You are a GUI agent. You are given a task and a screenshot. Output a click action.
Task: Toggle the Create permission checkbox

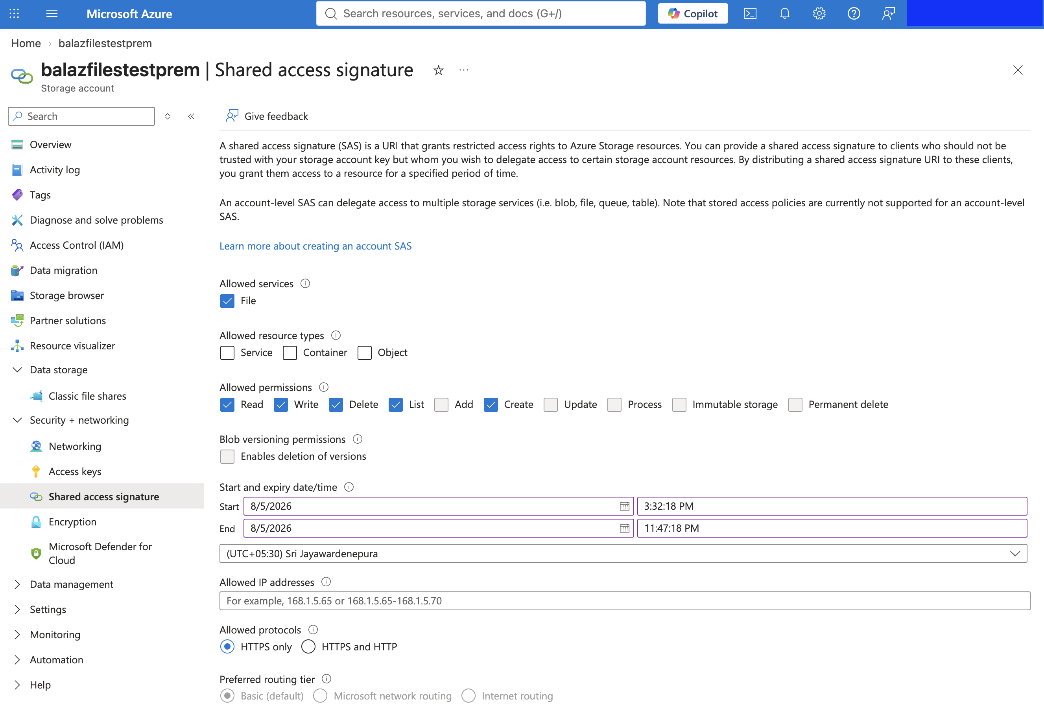click(x=491, y=404)
